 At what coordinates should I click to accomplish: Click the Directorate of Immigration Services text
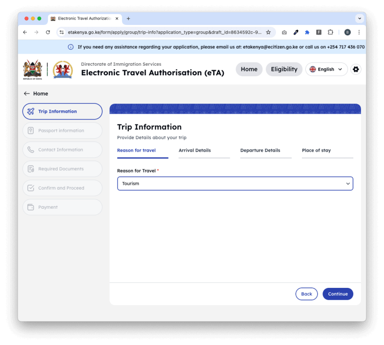(x=121, y=64)
